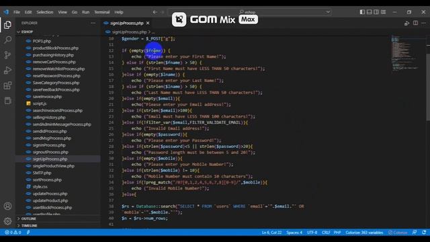Select the signUpProcess.php editor tab
This screenshot has width=430, height=242.
127,24
